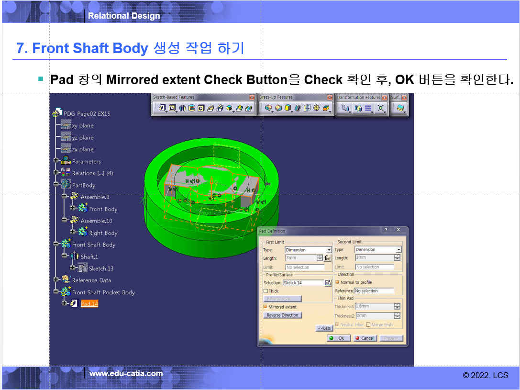The height and width of the screenshot is (390, 520).
Task: Click the Reverse Direction button
Action: pos(282,315)
